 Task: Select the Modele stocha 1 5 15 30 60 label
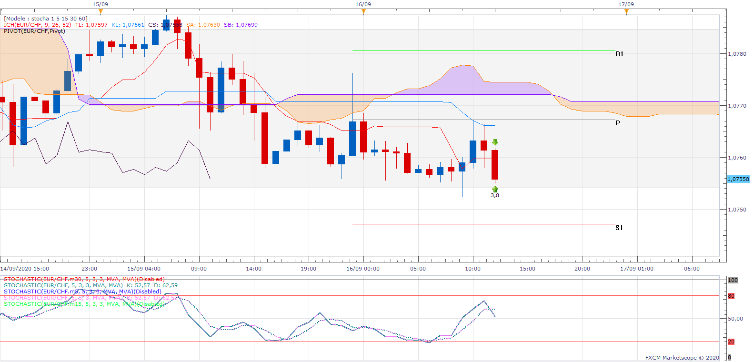click(x=46, y=19)
